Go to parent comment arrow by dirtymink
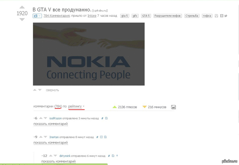Image resolution: width=239 pixels, height=165 pixels. click(117, 156)
